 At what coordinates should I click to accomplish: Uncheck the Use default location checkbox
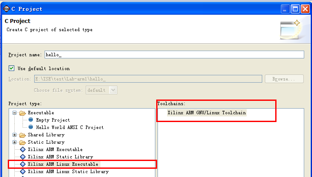click(11, 68)
